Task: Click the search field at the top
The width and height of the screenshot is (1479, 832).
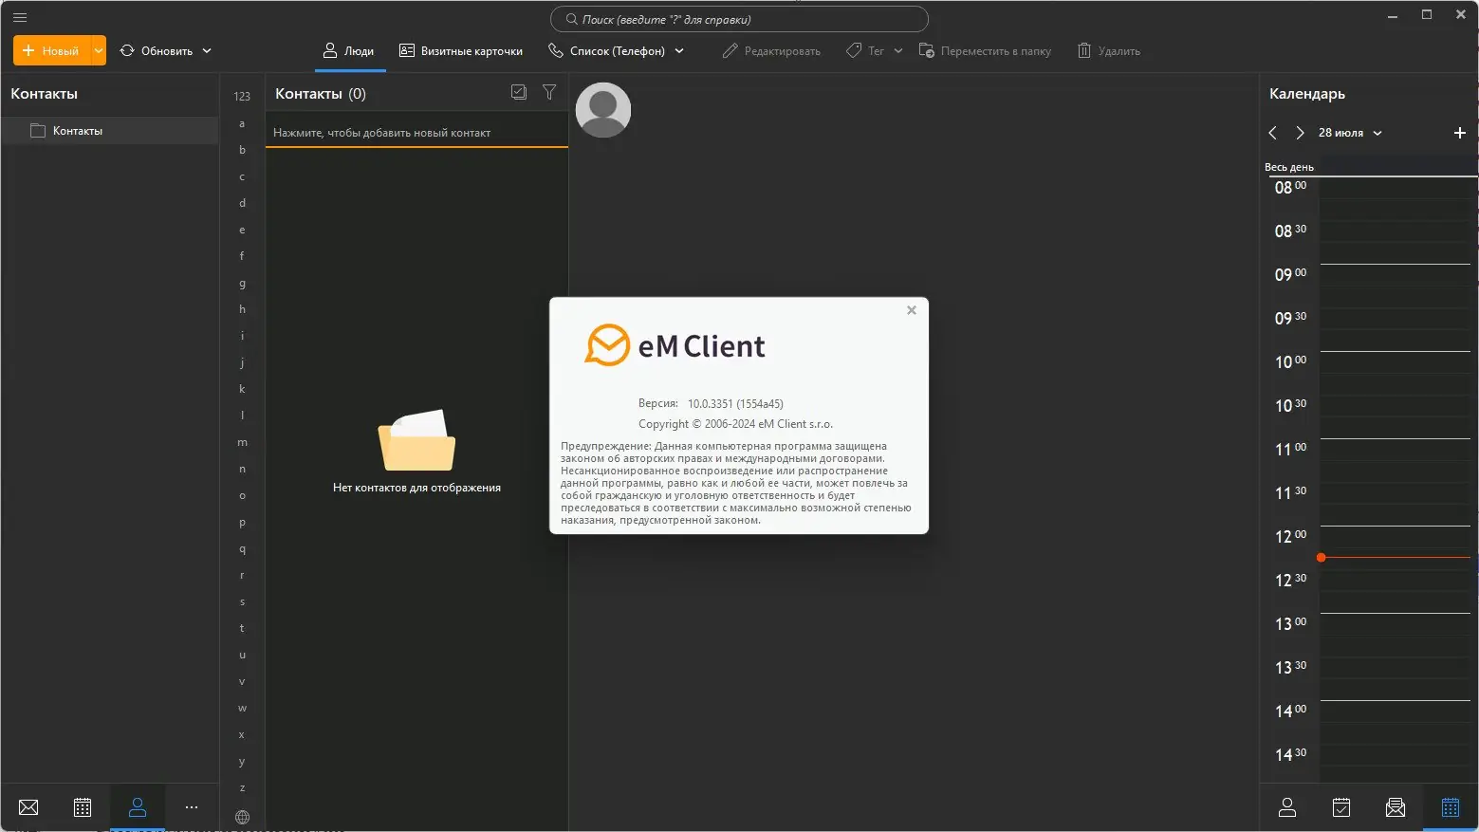Action: pos(739,19)
